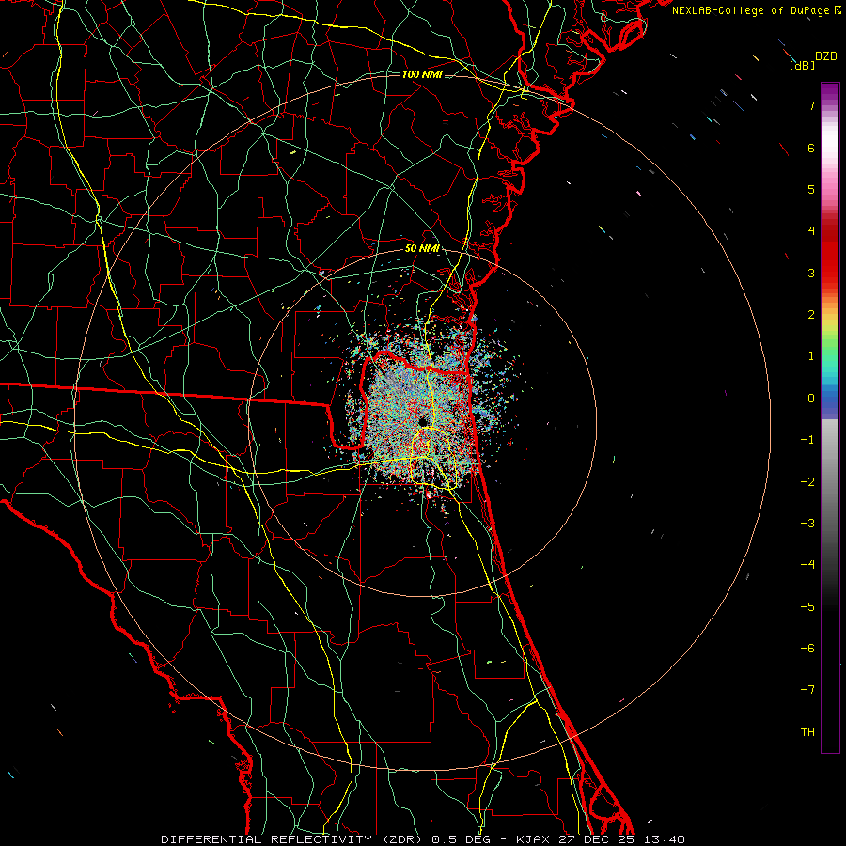Click the 6 dB value on color scale
The height and width of the screenshot is (846, 846).
point(811,148)
